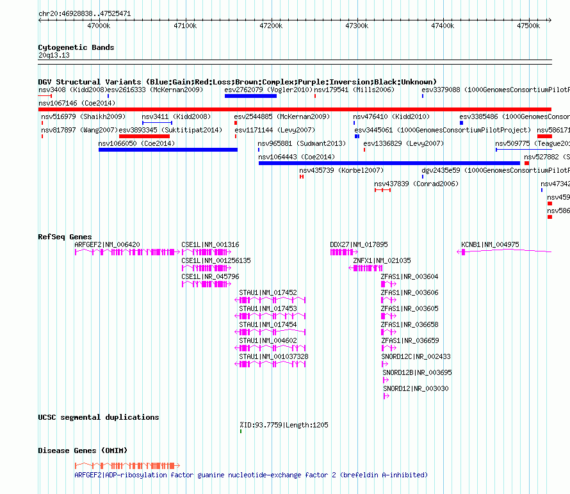
Task: Select the nsv1064443 (Coe2014) blue gain bar
Action: (389, 163)
